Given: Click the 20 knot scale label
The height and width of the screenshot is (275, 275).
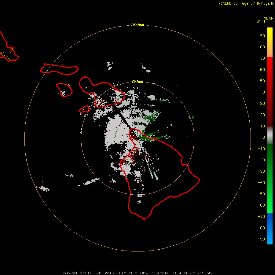Looking at the screenshot, I should [262, 115].
